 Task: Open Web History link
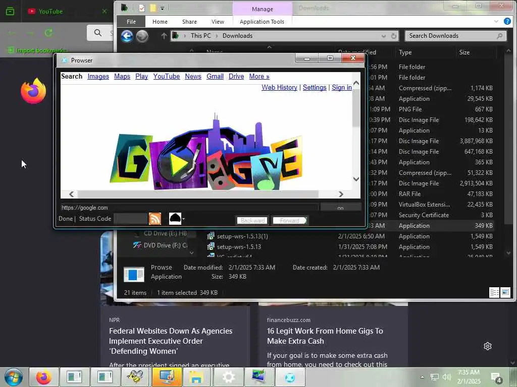[x=279, y=88]
